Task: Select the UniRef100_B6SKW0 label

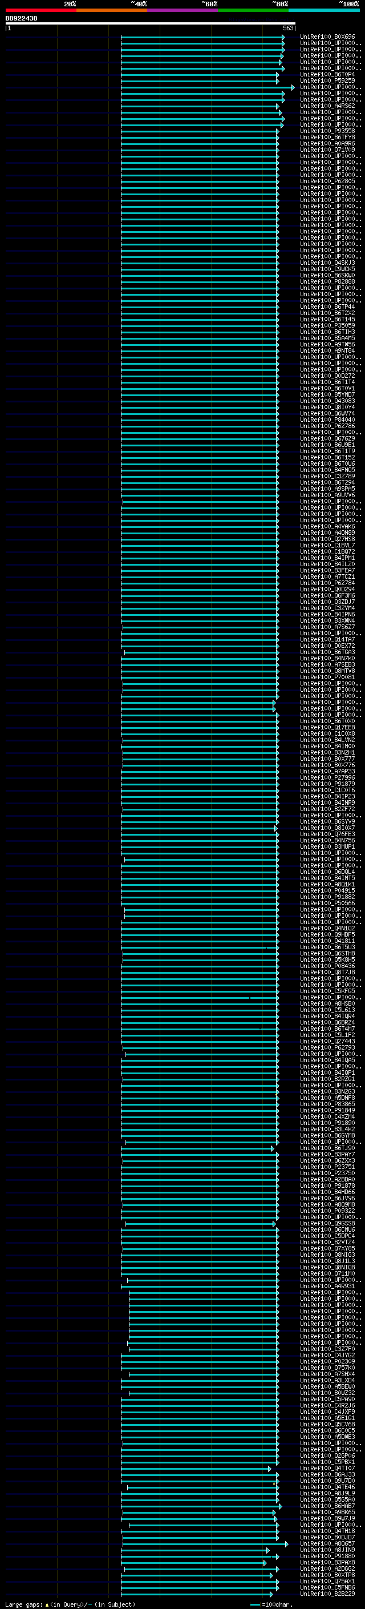Action: pos(327,276)
